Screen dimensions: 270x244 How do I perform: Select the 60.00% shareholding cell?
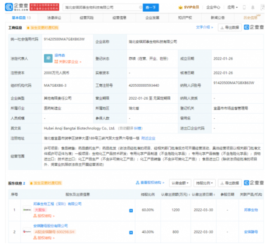coord(148,210)
